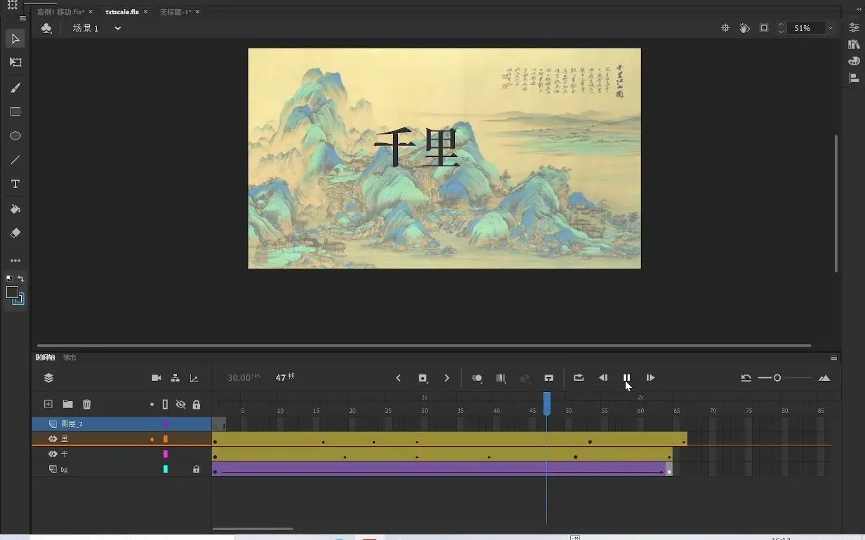This screenshot has height=540, width=865.
Task: Switch to the 案例1 移动.fla tab
Action: coord(60,12)
